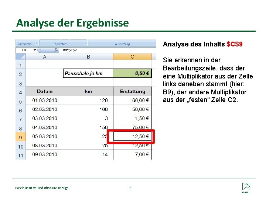The image size is (266, 199).
Task: Click the 'km' header cell
Action: [x=88, y=91]
